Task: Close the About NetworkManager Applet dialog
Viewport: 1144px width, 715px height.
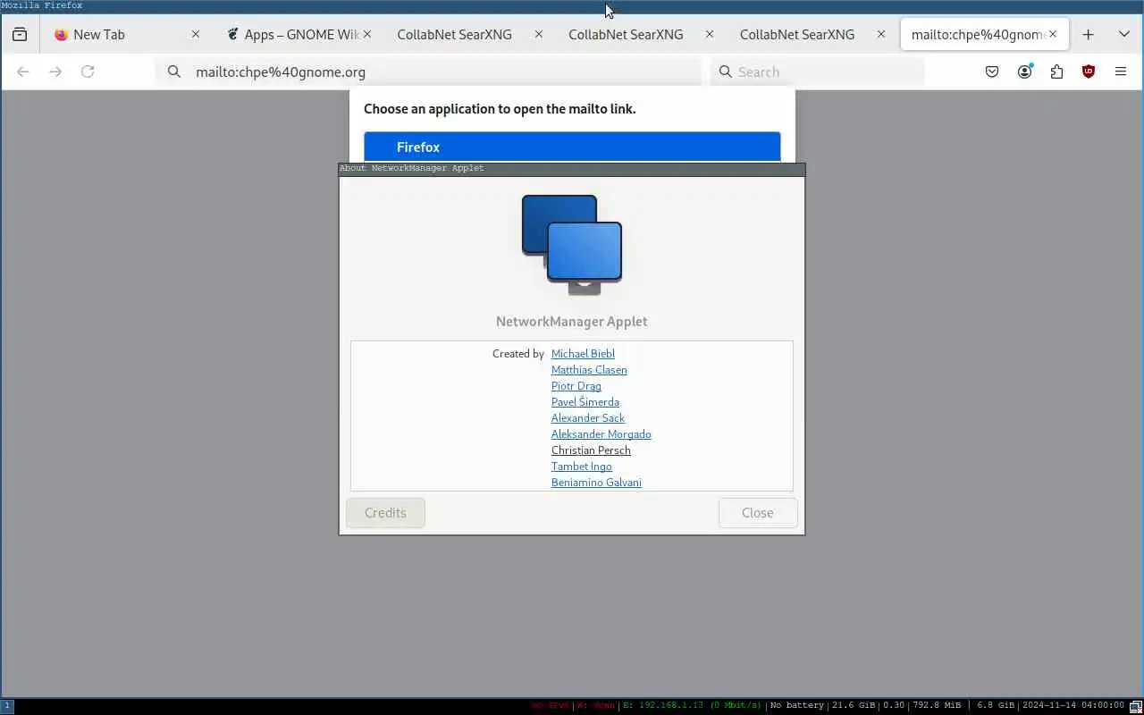Action: point(758,513)
